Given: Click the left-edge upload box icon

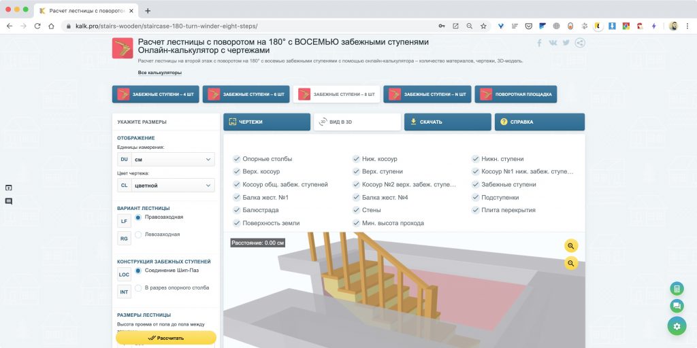Looking at the screenshot, I should [8, 188].
